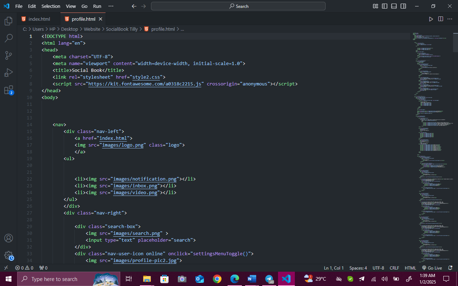Click the HP breadcrumb segment

(53, 29)
